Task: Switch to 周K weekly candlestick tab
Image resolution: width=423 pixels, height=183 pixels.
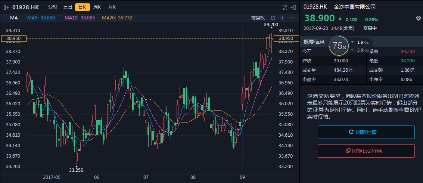Action: 97,7
